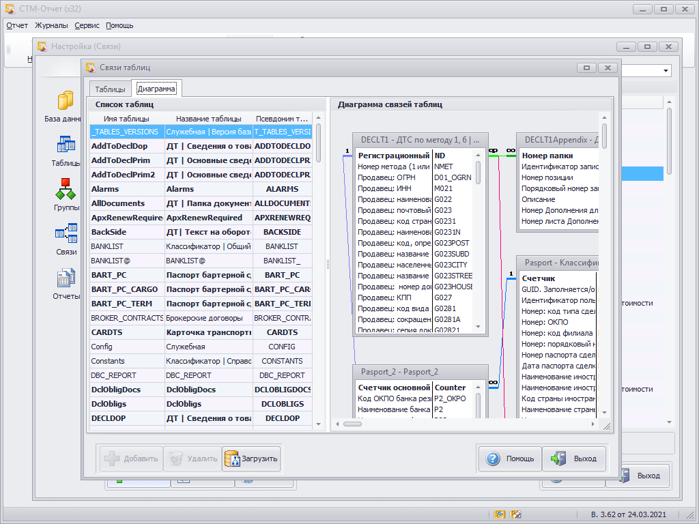Click the table list vertical scrollbar
The image size is (699, 524).
tap(318, 143)
